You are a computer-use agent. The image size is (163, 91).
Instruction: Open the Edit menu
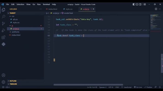coord(13,4)
